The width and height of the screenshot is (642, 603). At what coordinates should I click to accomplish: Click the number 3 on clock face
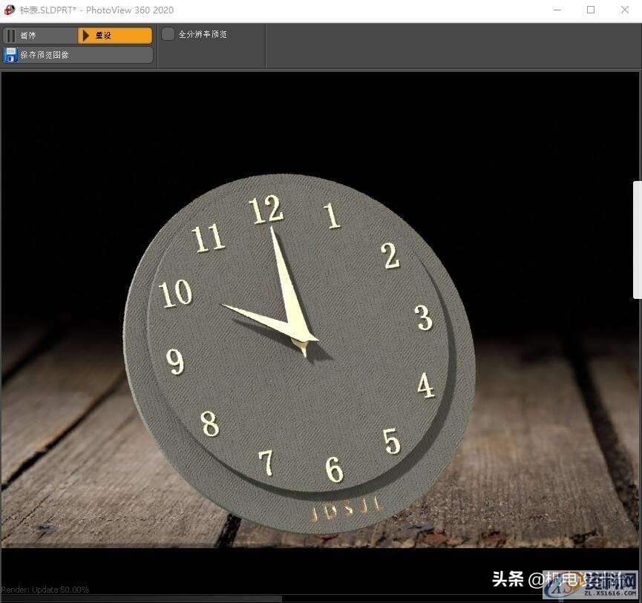tap(424, 317)
